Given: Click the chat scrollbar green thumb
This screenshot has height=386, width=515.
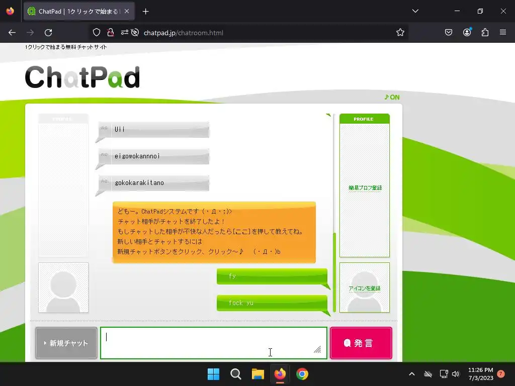Looking at the screenshot, I should tap(334, 272).
